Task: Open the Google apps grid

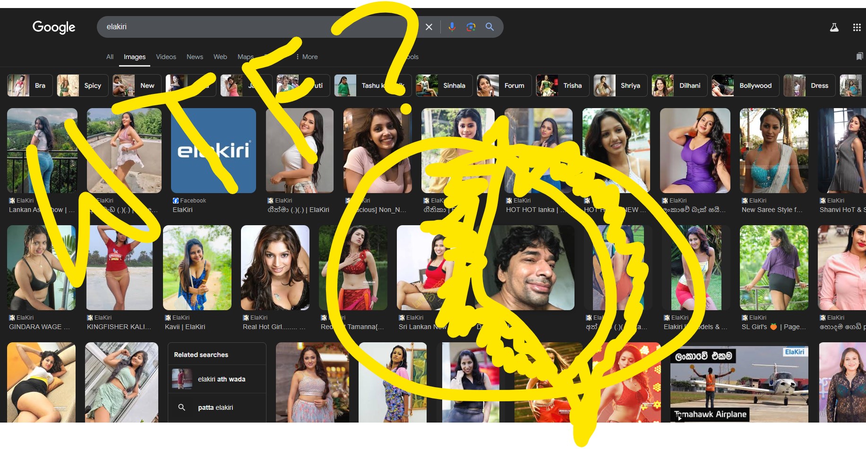Action: coord(857,27)
